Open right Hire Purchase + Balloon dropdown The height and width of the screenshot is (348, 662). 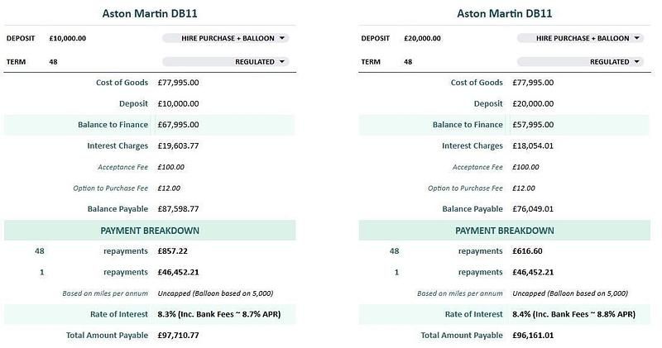(x=579, y=38)
